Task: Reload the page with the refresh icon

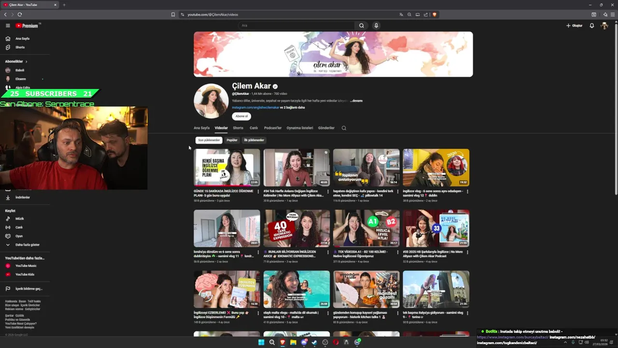Action: point(20,14)
